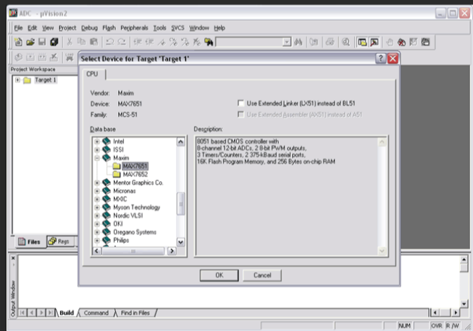Expand the Nordic VLSI node
This screenshot has width=473, height=331.
[97, 216]
